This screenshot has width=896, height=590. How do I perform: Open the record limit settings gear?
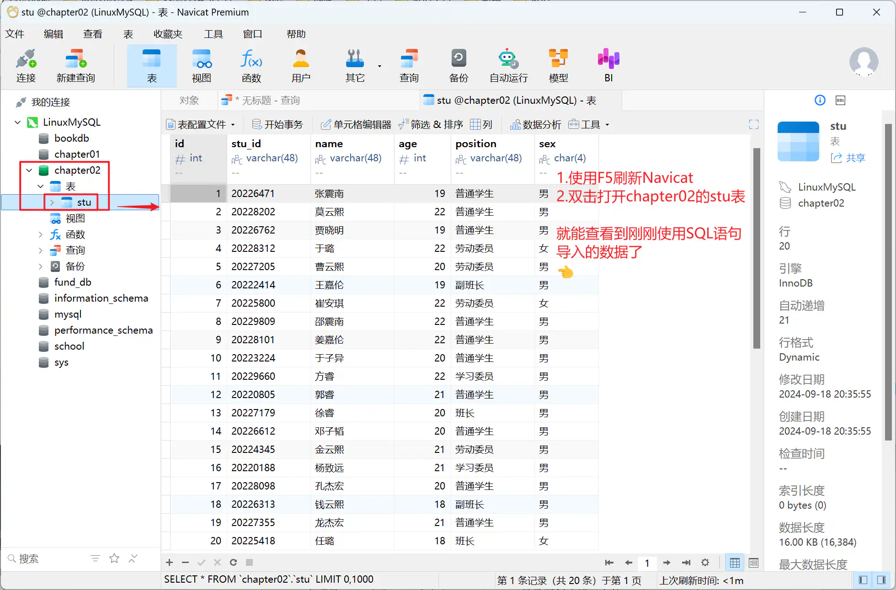[x=705, y=563]
